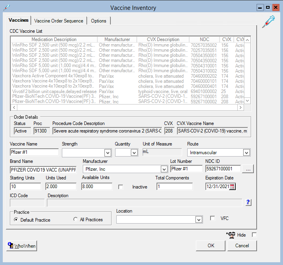Expand the Route dropdown
The height and width of the screenshot is (265, 283).
point(246,153)
